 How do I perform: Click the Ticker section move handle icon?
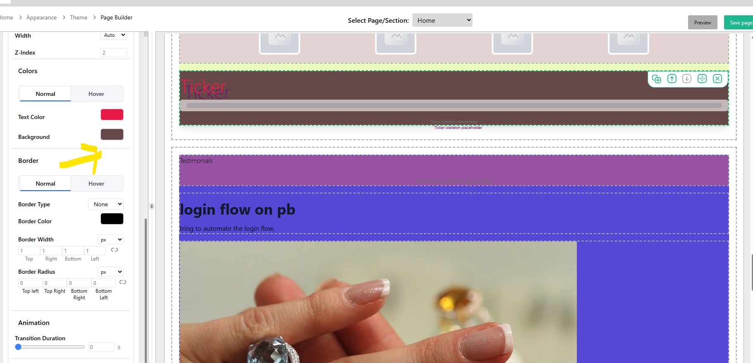[x=702, y=79]
